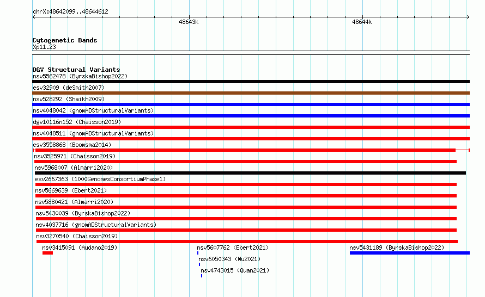
Task: Select the blue nsv4048042 variant bar
Action: pyautogui.click(x=251, y=116)
